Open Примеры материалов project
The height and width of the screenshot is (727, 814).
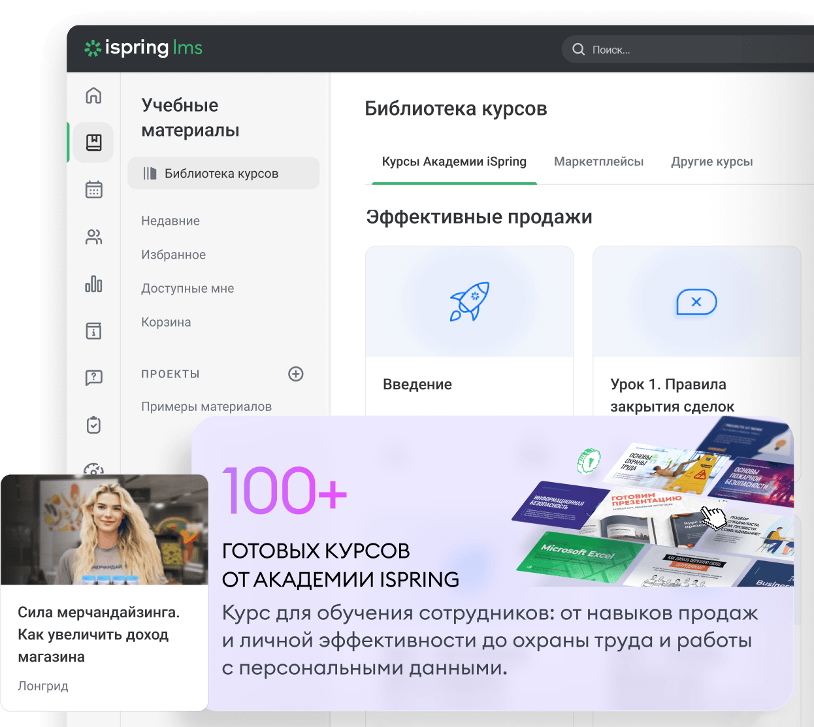206,406
